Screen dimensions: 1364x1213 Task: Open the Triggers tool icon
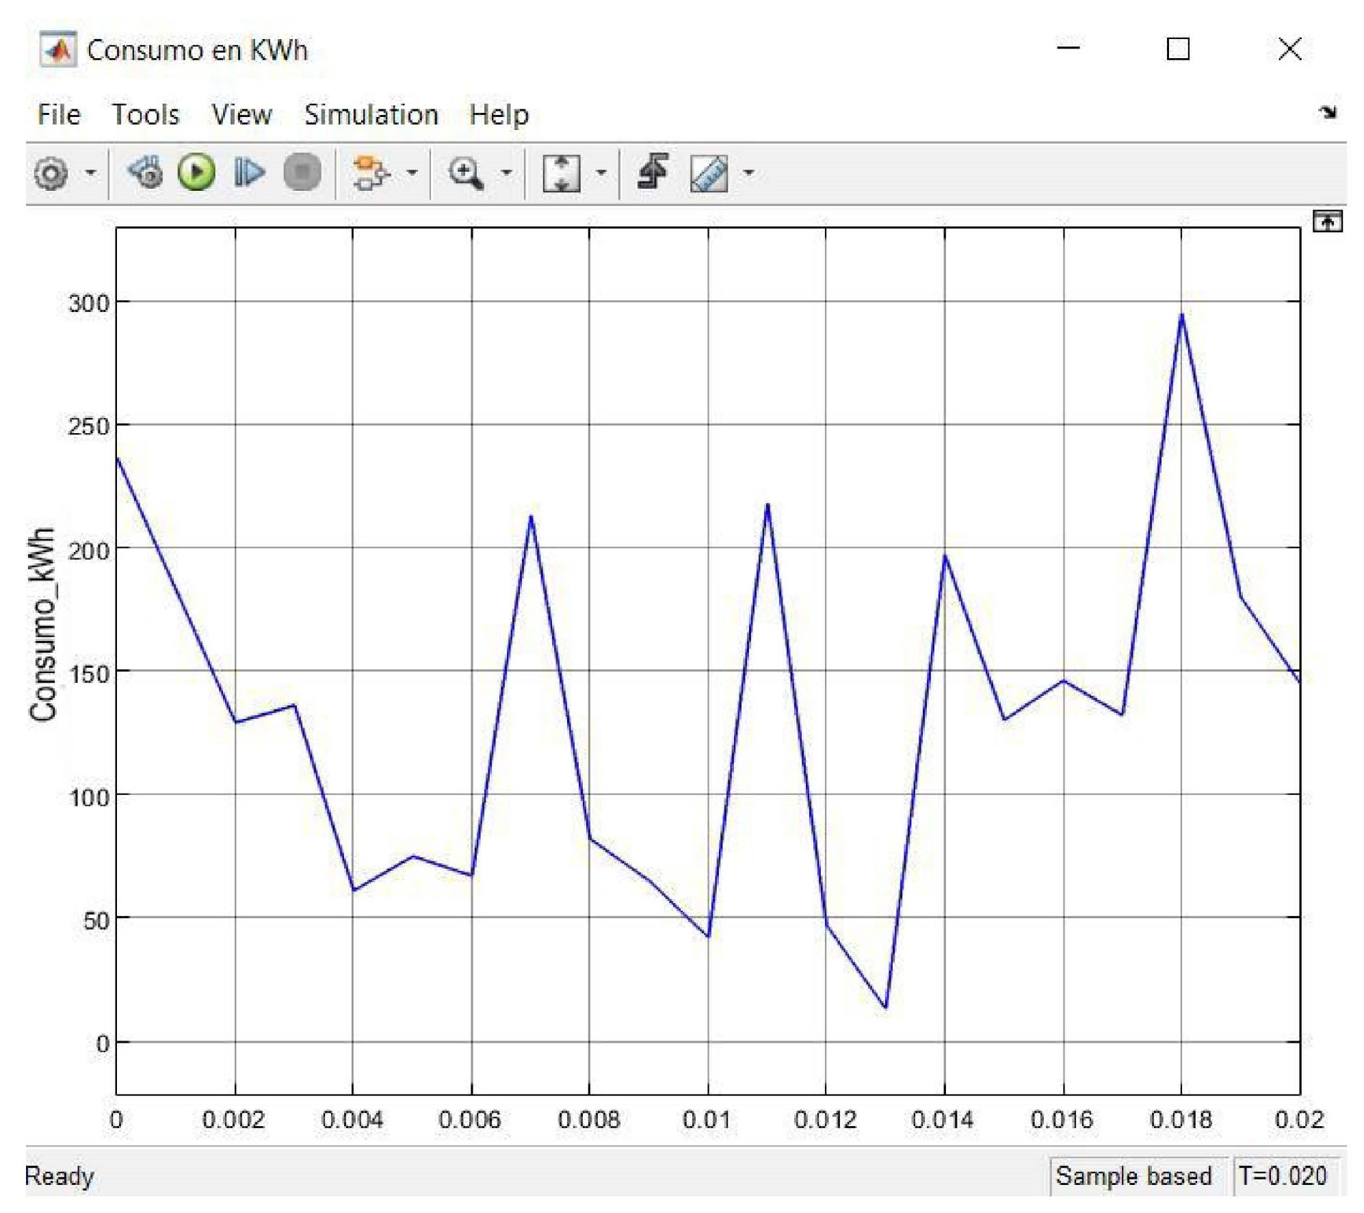[653, 171]
